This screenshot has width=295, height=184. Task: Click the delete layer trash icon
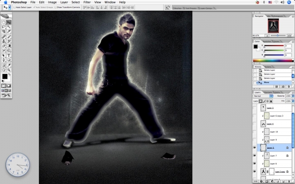click(289, 182)
